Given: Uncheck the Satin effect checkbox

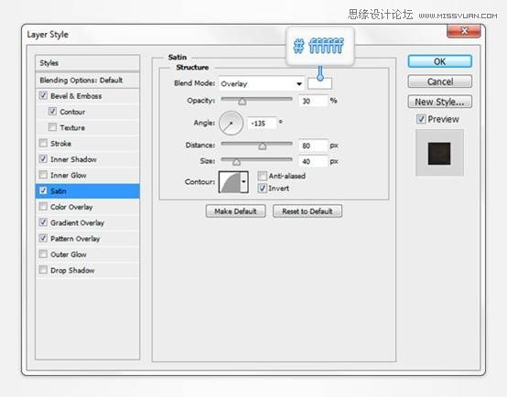Looking at the screenshot, I should tap(43, 191).
